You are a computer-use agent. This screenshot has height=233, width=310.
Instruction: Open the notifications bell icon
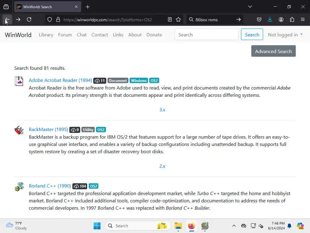pos(289,226)
